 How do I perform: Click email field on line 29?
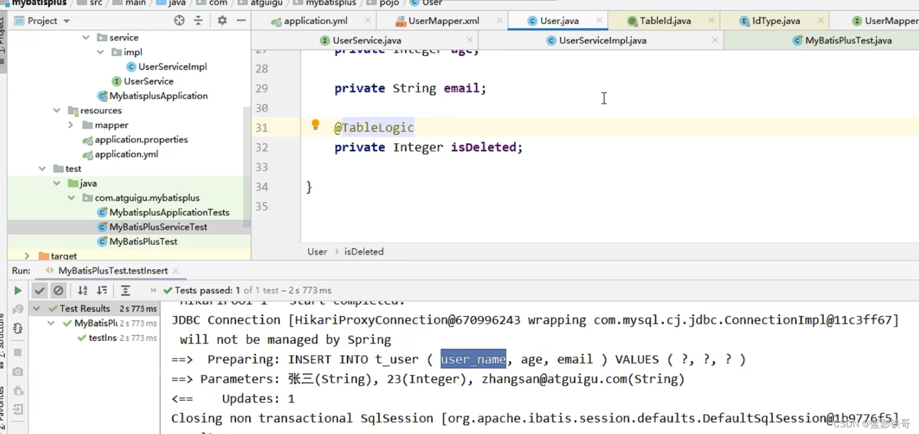461,88
